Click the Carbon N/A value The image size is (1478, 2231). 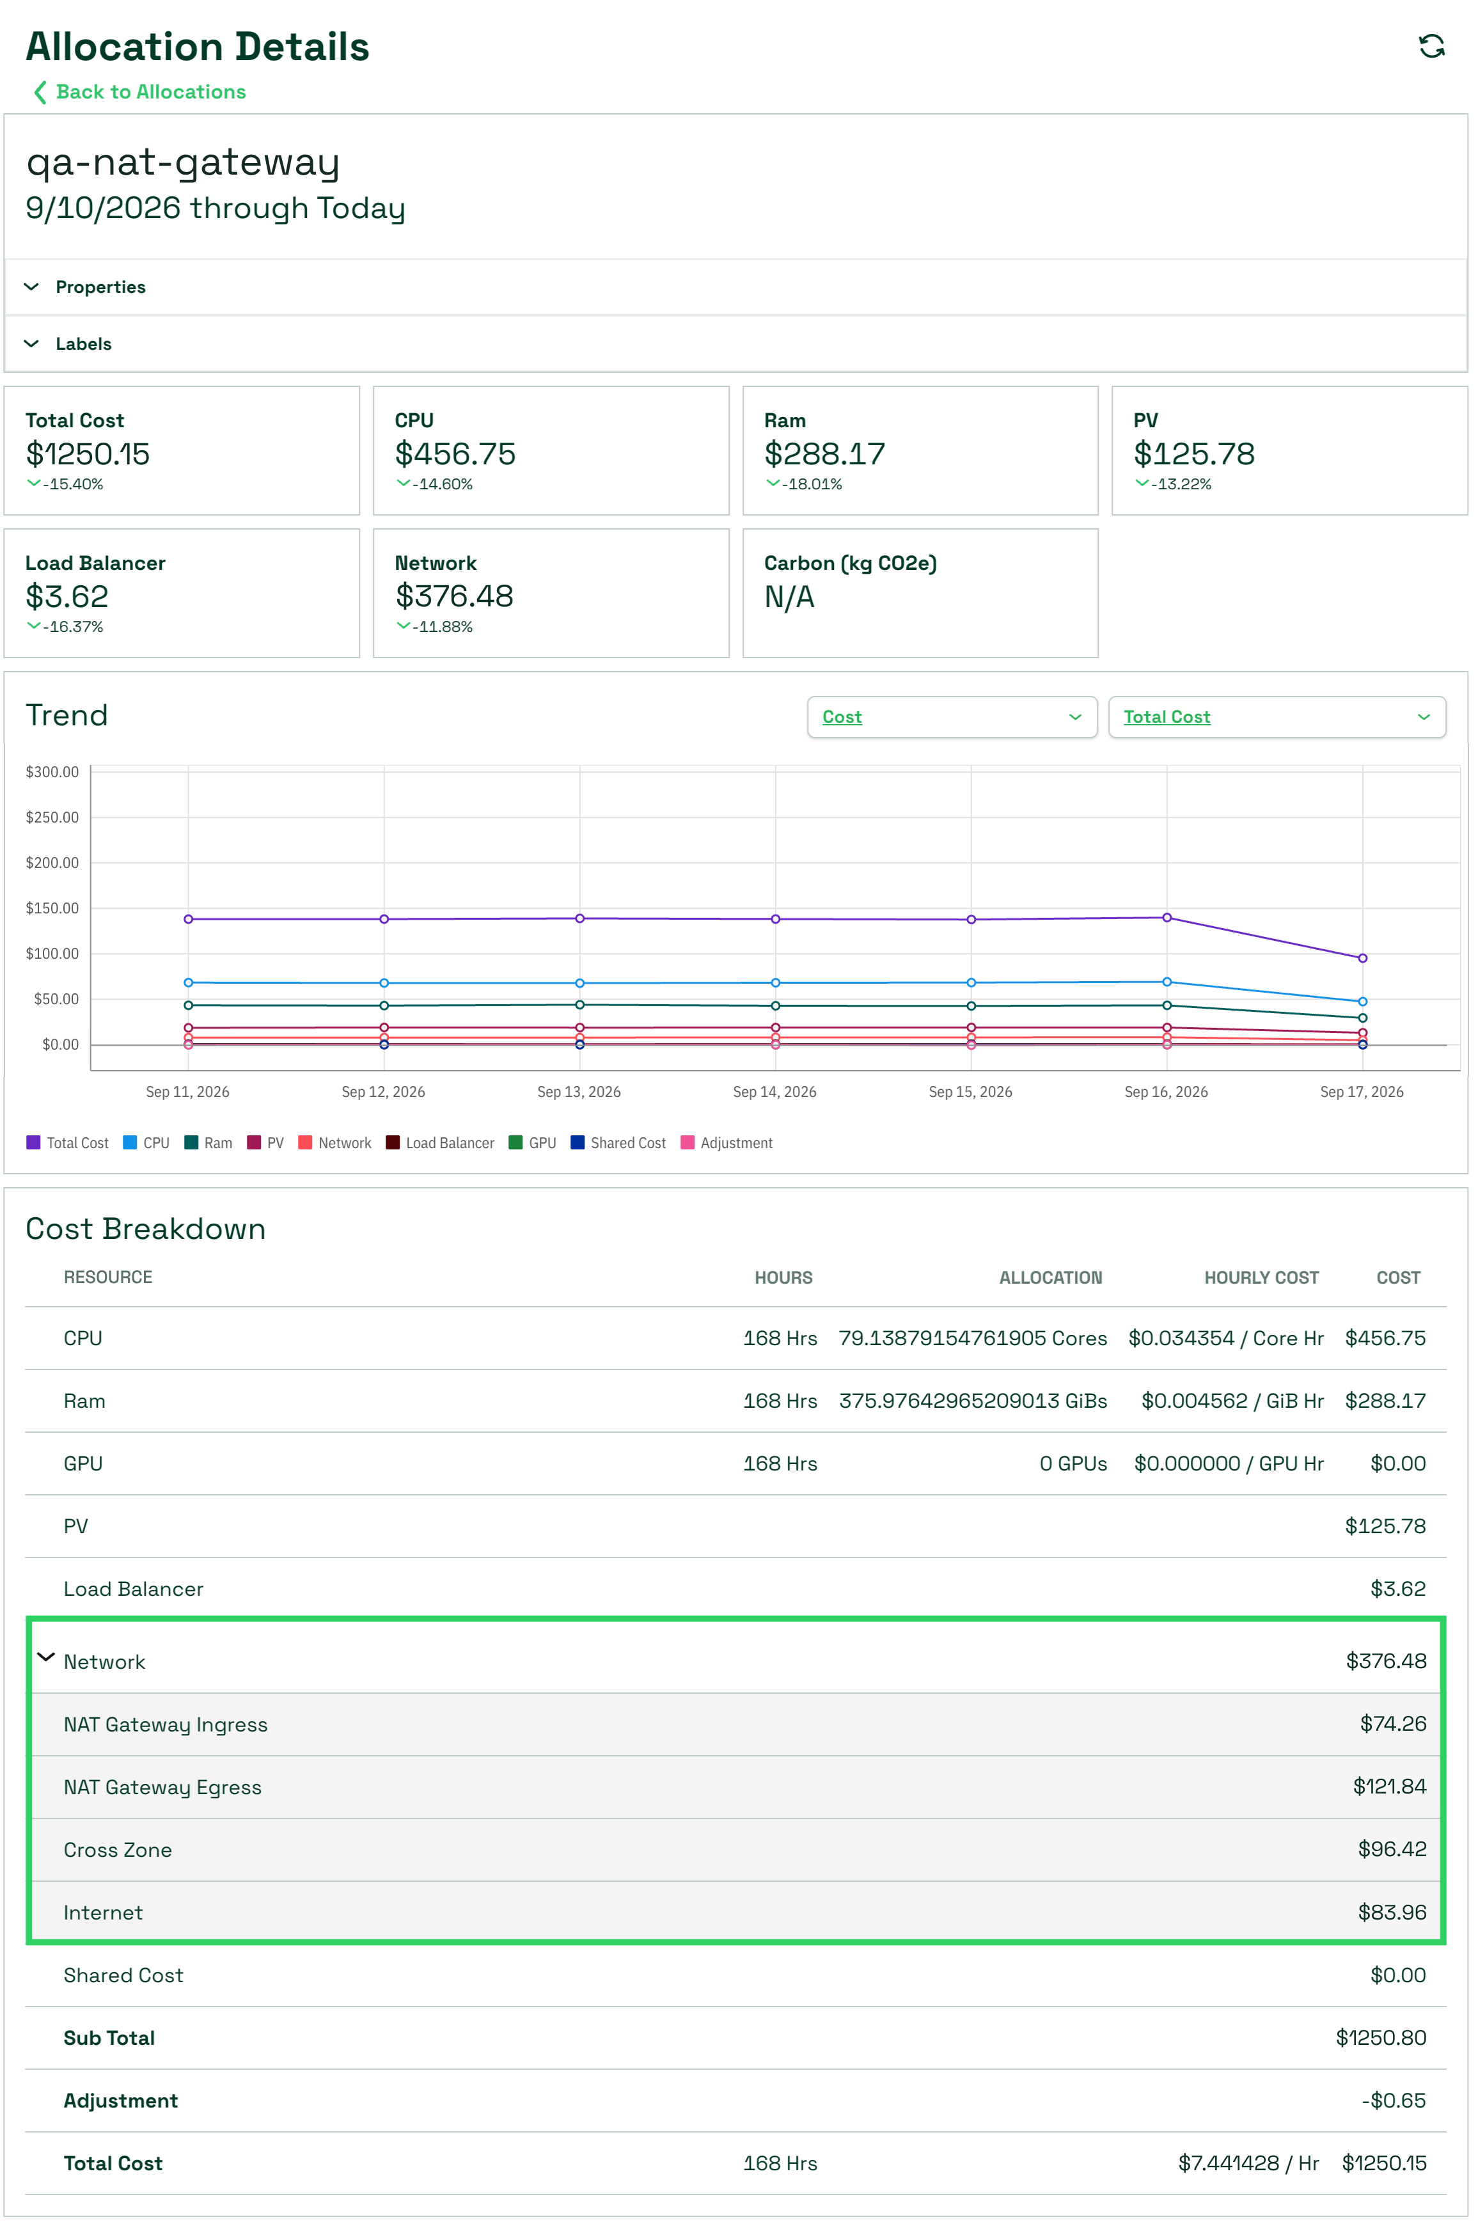[x=789, y=597]
